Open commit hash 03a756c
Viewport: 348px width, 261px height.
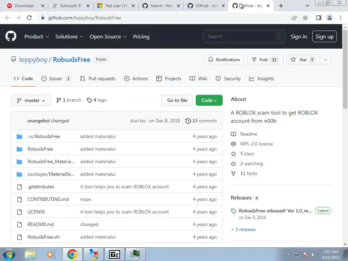click(138, 121)
